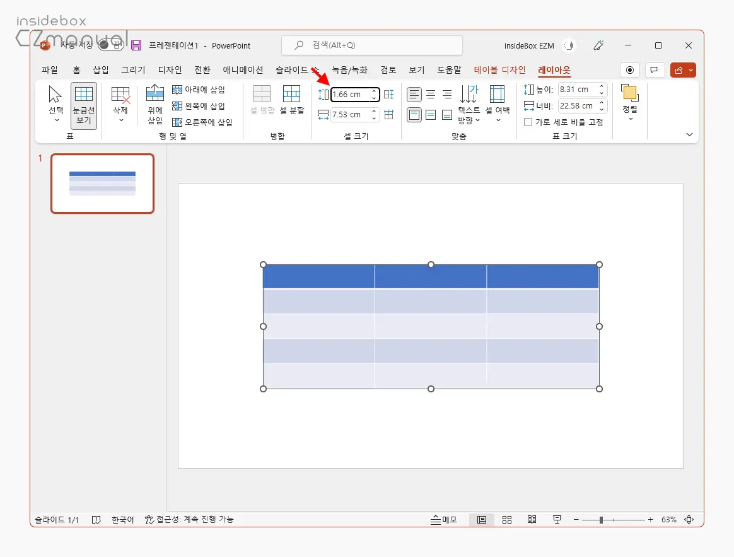734x557 pixels.
Task: Click 오른쪽에 삽입 to insert column right
Action: (x=202, y=122)
